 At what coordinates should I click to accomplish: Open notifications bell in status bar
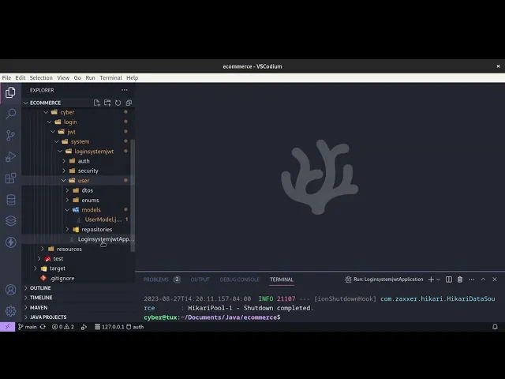495,327
